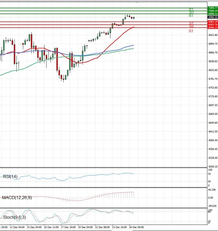
Task: Click the chart shift triangle marker at top
Action: point(137,2)
